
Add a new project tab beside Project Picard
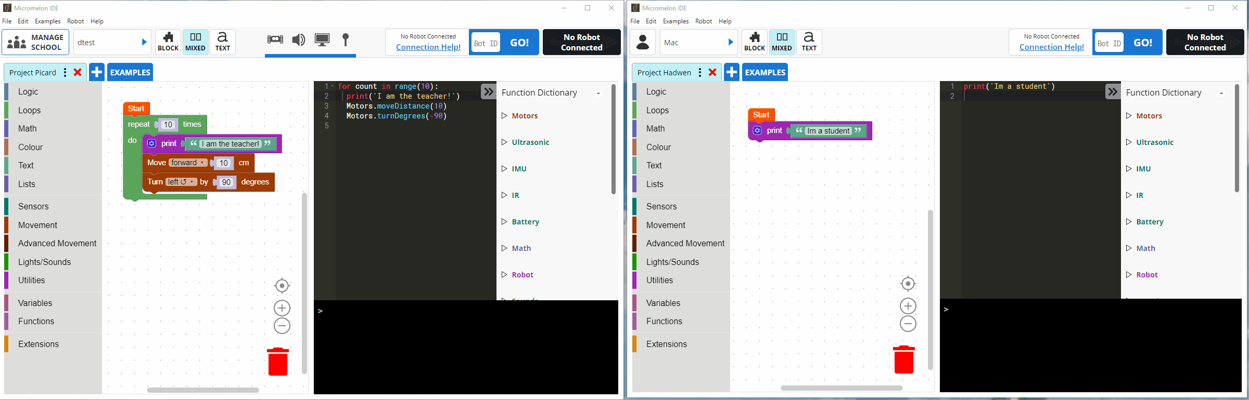point(97,72)
